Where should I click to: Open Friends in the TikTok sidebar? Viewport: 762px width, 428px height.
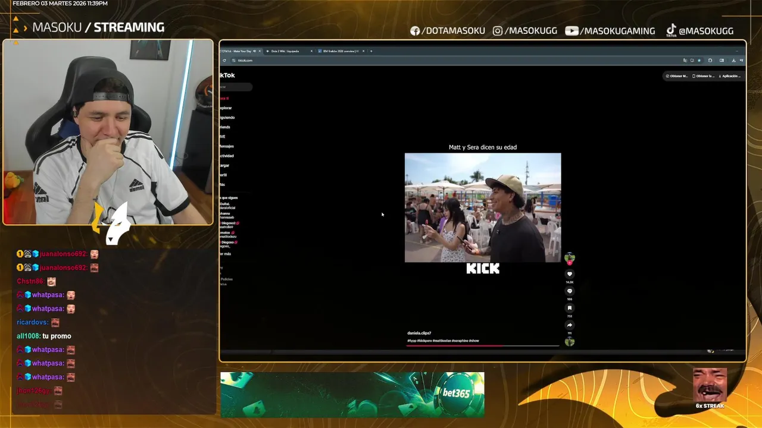(225, 127)
